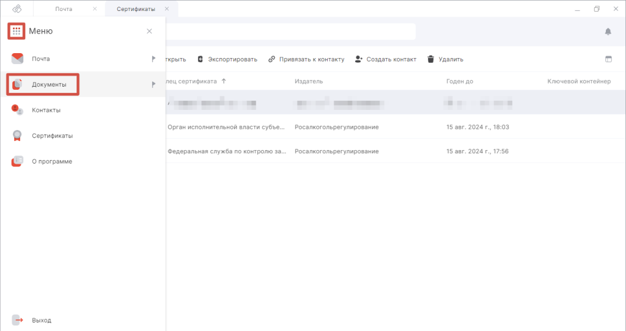
Task: Close the Menu side panel
Action: pos(149,31)
